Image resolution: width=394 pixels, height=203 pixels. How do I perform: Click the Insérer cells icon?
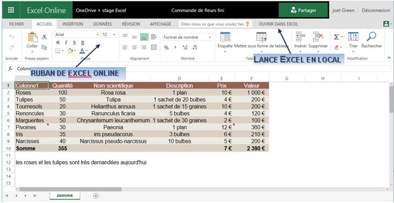(x=300, y=37)
